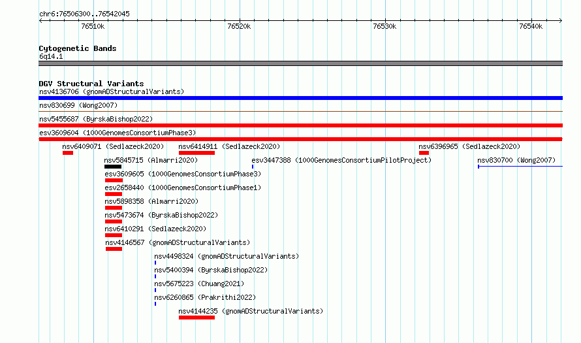Click small blue mark under esv3447388
Screen dimensions: 581x343
[253, 167]
